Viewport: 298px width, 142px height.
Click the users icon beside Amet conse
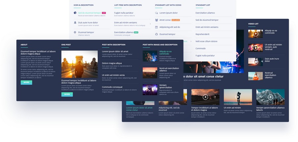156,20
